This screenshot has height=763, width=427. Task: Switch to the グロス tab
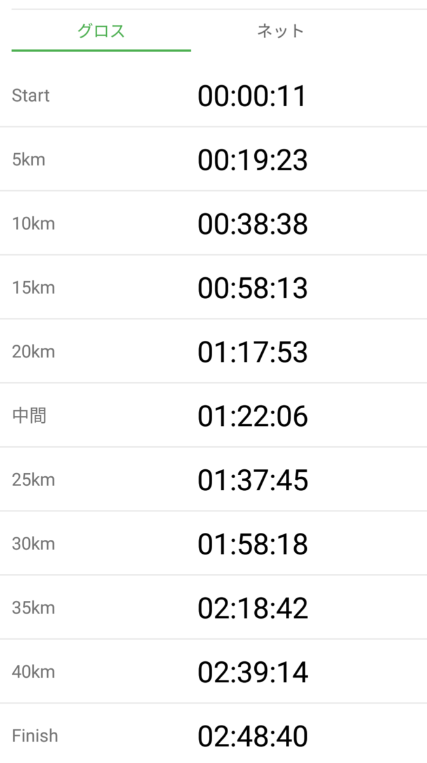(101, 31)
